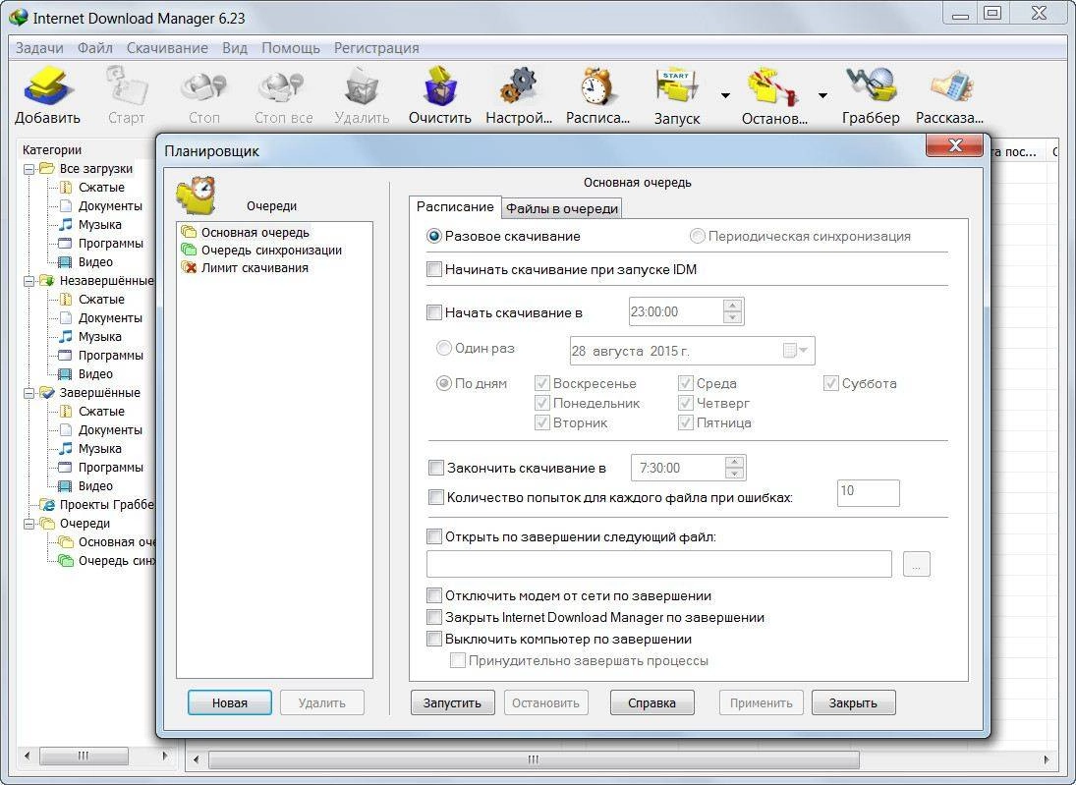Image resolution: width=1076 pixels, height=785 pixels.
Task: Click the retry count field showing 10
Action: coord(868,492)
